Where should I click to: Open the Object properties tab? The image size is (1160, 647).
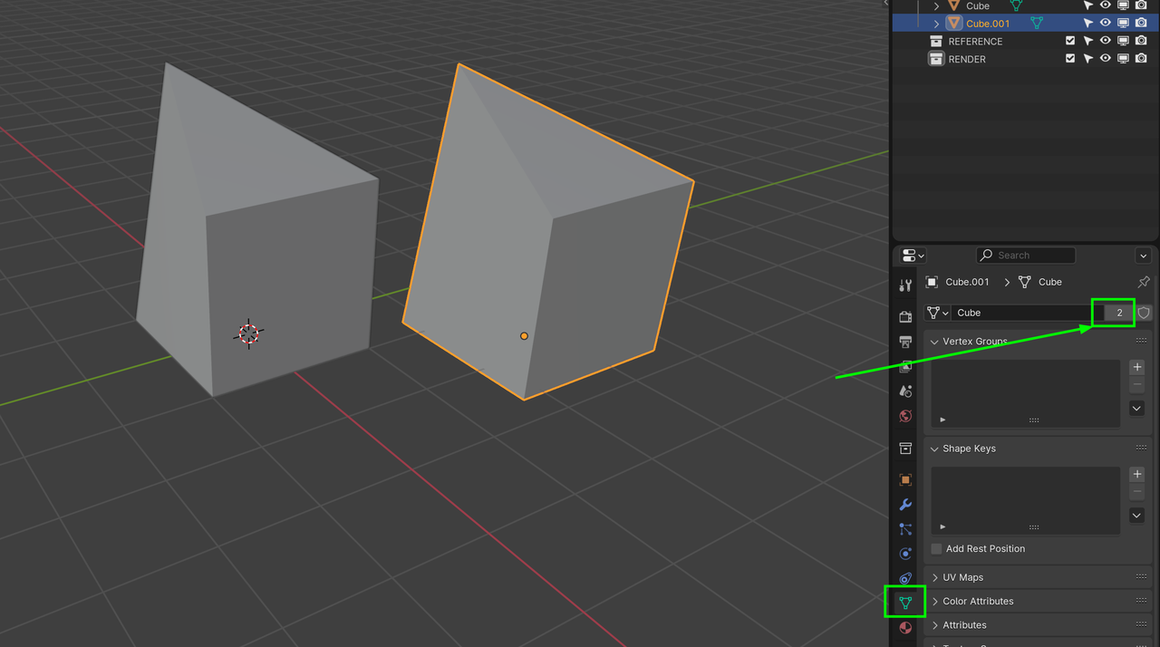[905, 479]
